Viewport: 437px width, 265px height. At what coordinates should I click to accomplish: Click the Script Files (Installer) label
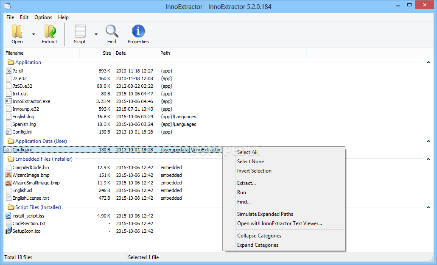pos(38,207)
